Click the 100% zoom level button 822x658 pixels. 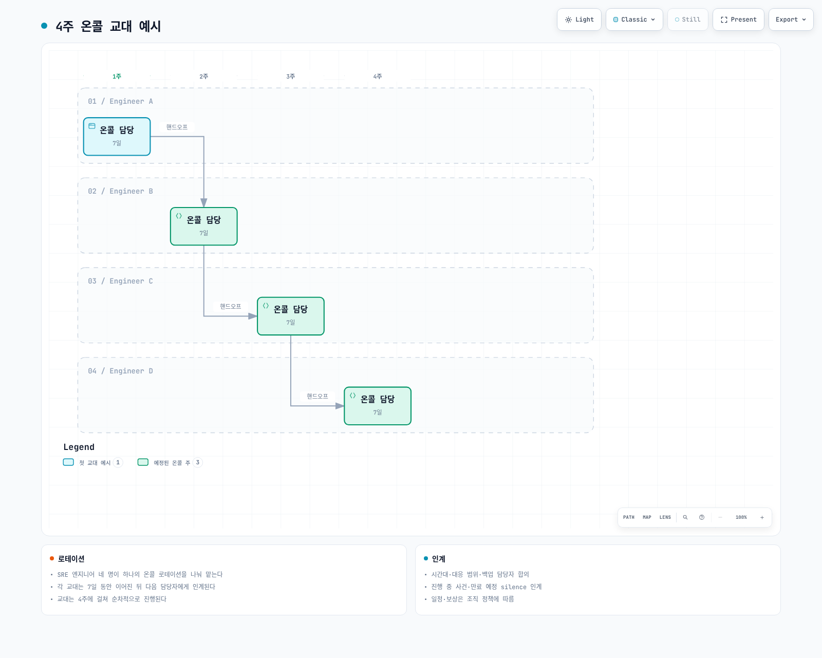pos(741,517)
